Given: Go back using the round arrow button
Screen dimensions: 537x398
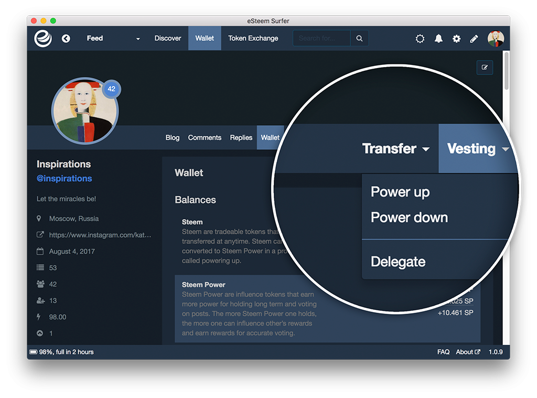Looking at the screenshot, I should click(66, 39).
